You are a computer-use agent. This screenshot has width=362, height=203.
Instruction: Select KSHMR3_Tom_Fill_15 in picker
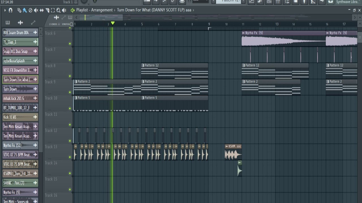20,174
